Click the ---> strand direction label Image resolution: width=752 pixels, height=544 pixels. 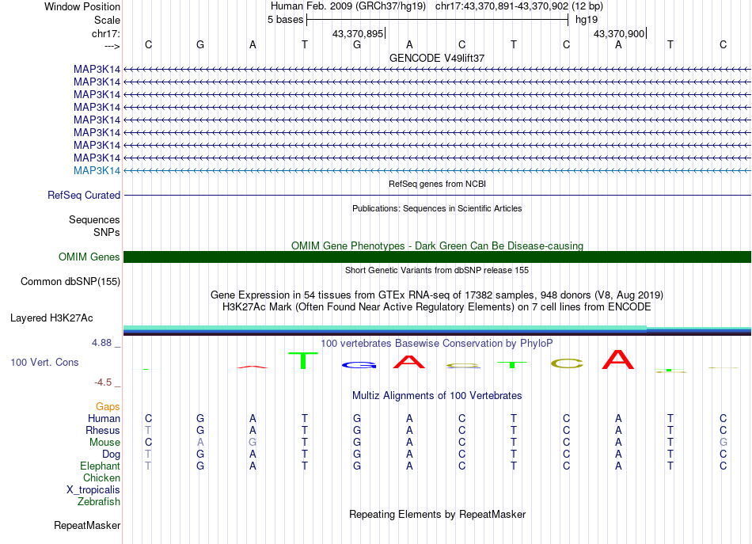112,46
